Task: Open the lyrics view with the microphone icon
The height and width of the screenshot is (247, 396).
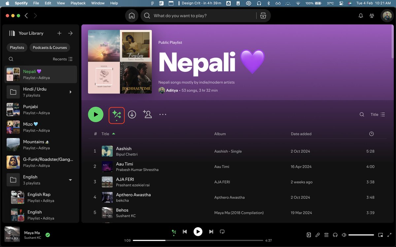Action: click(x=317, y=235)
